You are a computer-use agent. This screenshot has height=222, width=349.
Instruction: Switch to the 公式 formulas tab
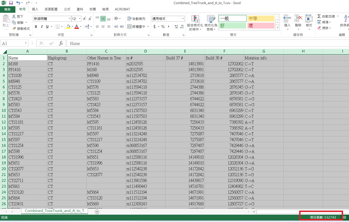[x=67, y=9]
